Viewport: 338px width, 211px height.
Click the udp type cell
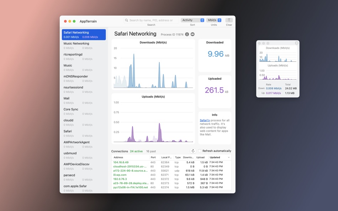[x=177, y=171]
